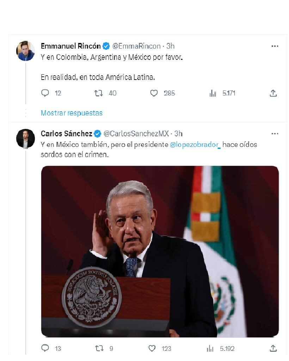Click Emmanuel Rincón's verified badge
The height and width of the screenshot is (361, 289).
coord(106,45)
